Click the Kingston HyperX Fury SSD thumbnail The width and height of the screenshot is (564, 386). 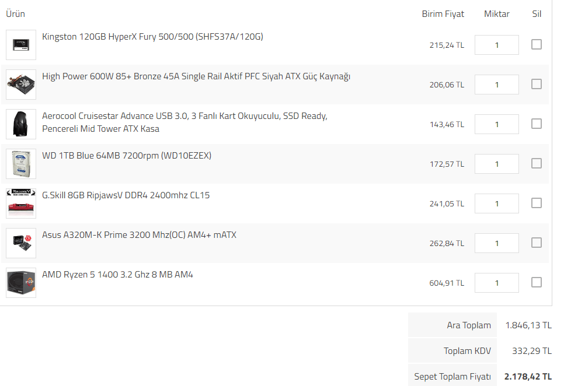21,45
